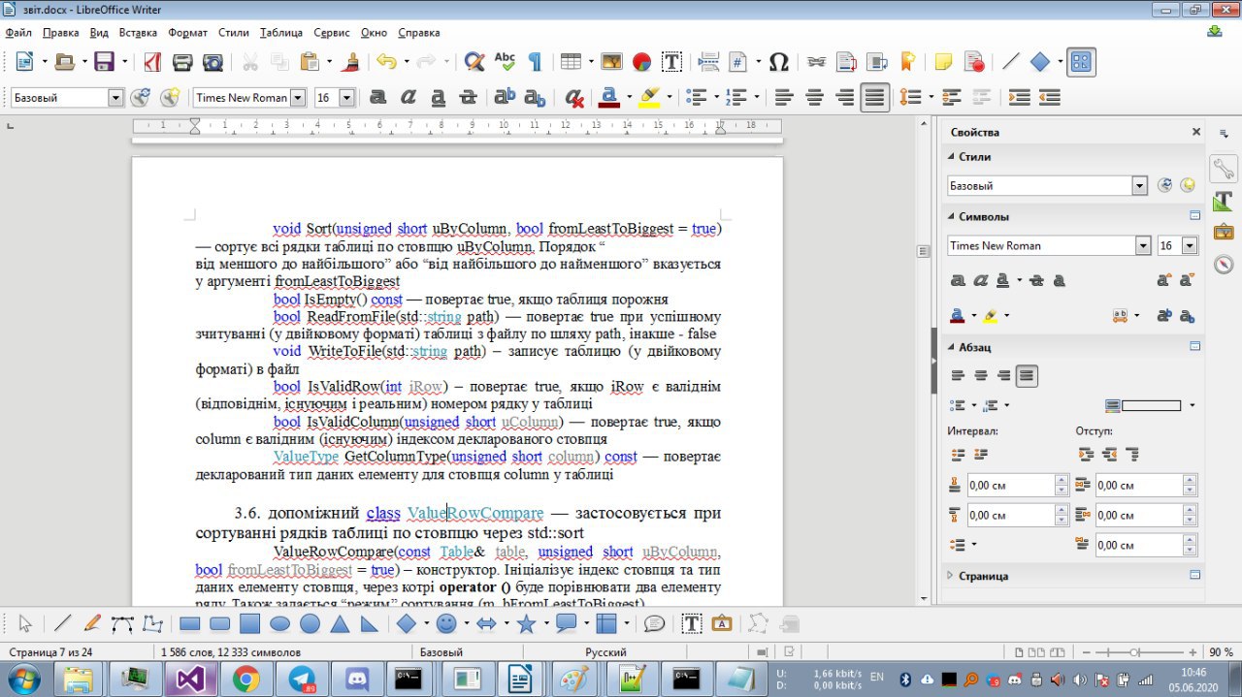This screenshot has height=697, width=1242.
Task: Click the Insert Image toolbar icon
Action: 611,62
